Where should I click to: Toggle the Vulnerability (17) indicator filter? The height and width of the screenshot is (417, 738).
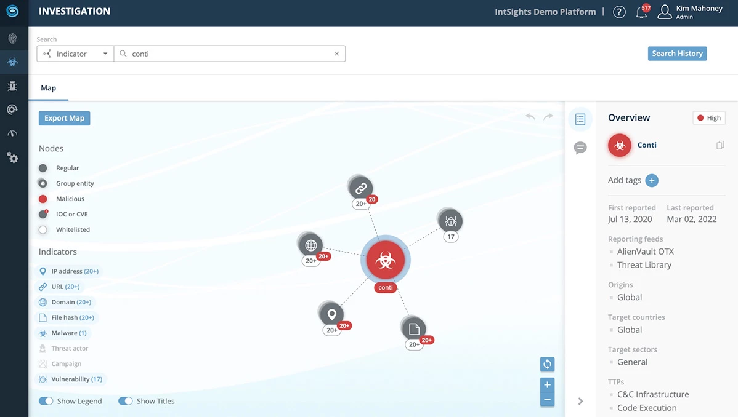71,379
